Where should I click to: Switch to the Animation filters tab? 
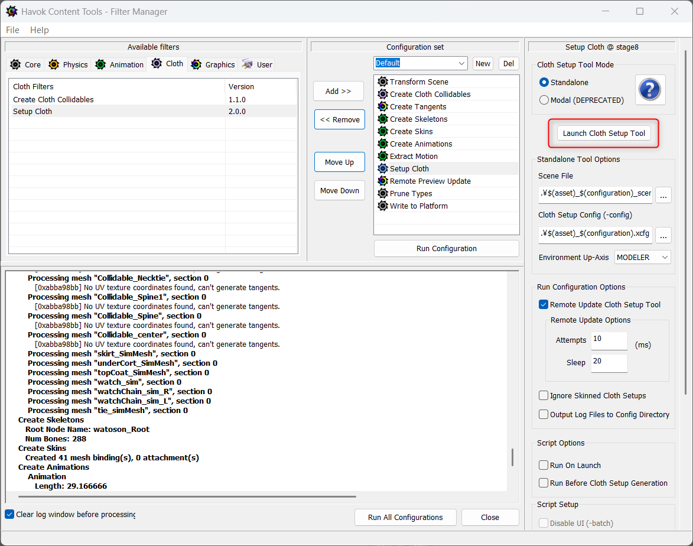click(120, 64)
